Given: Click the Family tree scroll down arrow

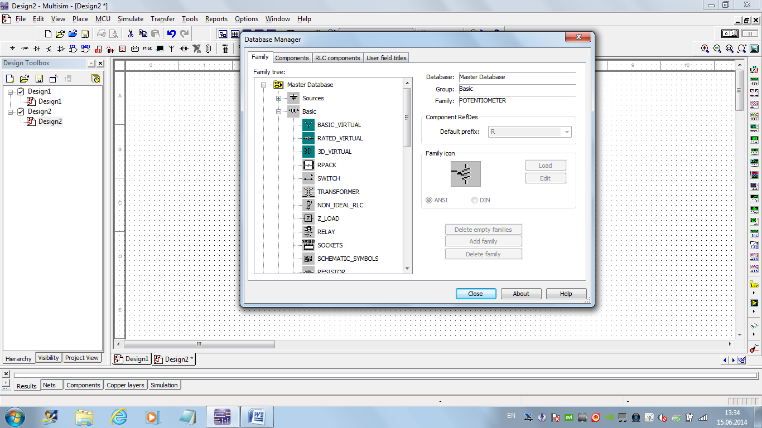Looking at the screenshot, I should pyautogui.click(x=407, y=269).
